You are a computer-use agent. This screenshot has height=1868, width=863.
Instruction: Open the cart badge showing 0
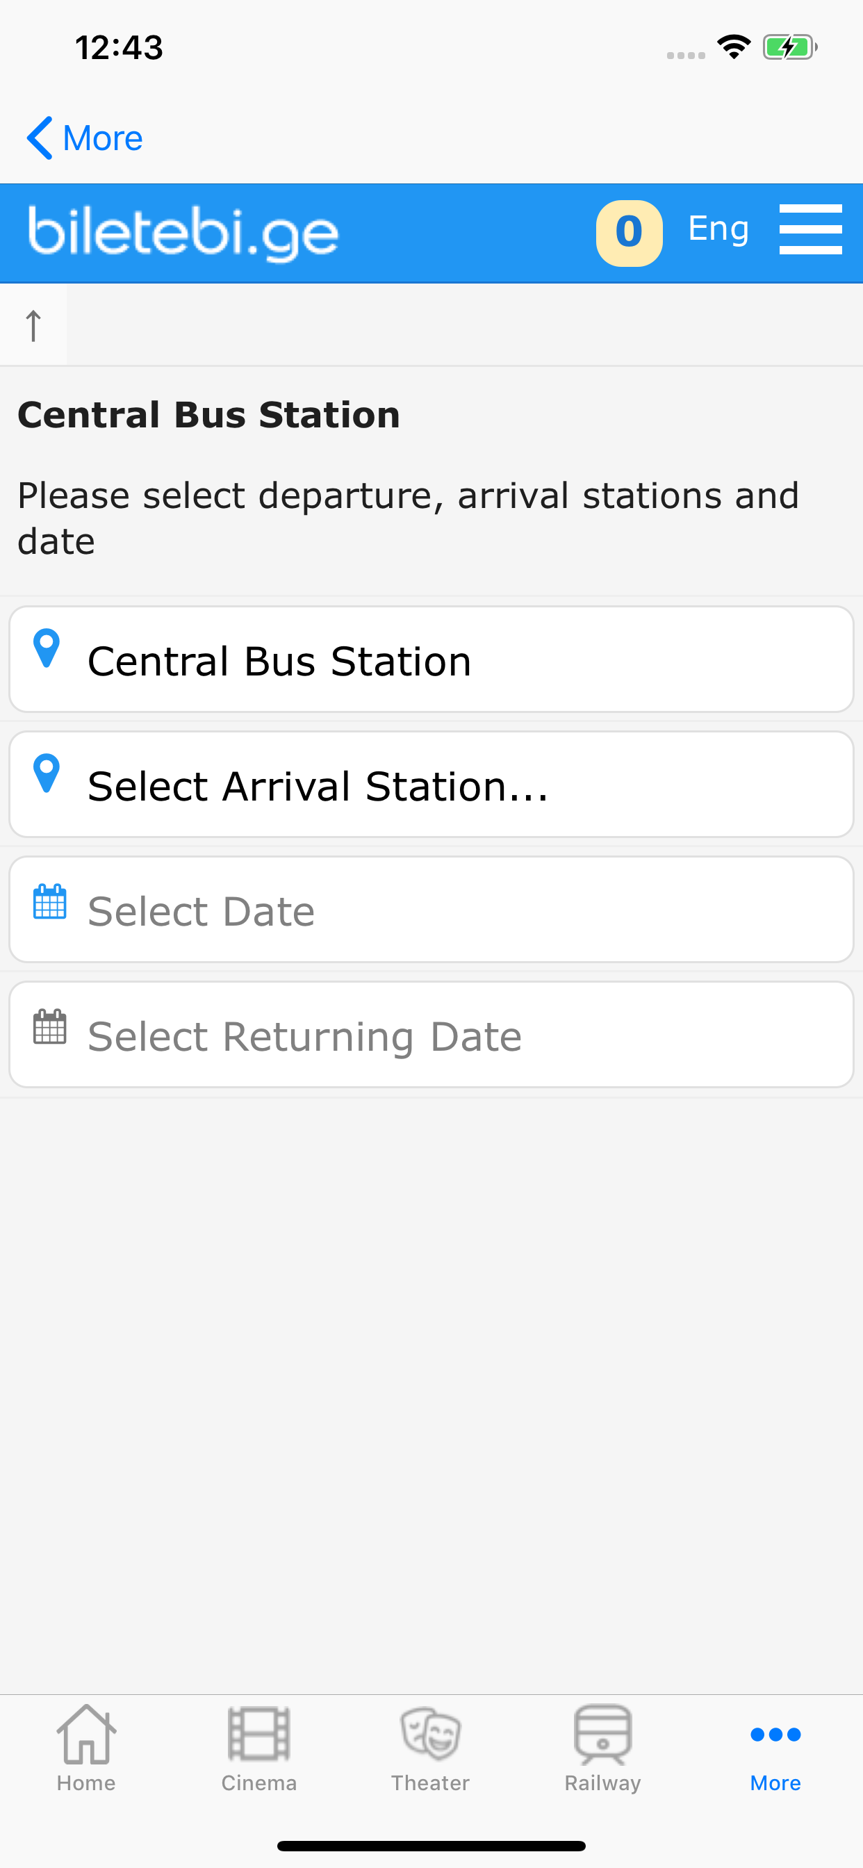click(x=628, y=233)
